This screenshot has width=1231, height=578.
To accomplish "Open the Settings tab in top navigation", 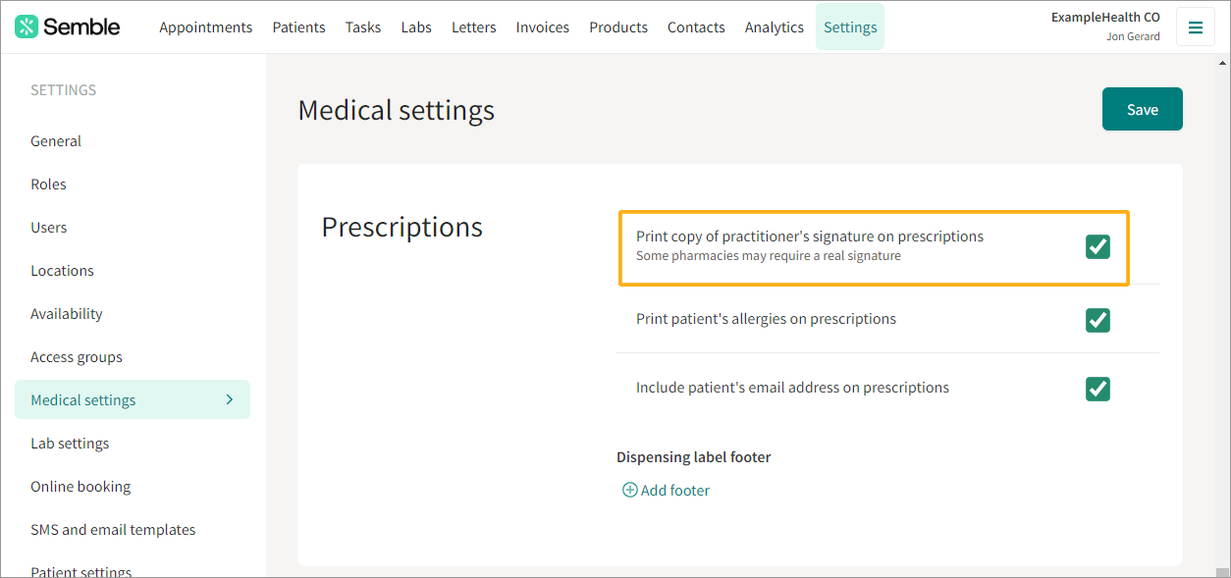I will [849, 26].
